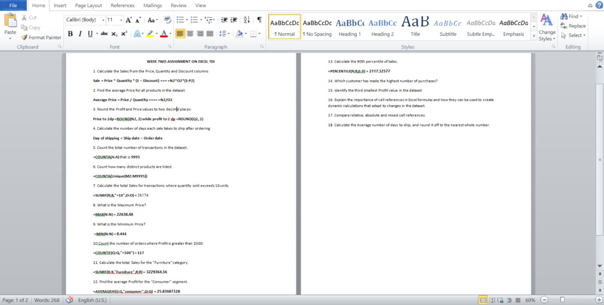
Task: Open the font name dropdown
Action: [x=103, y=20]
